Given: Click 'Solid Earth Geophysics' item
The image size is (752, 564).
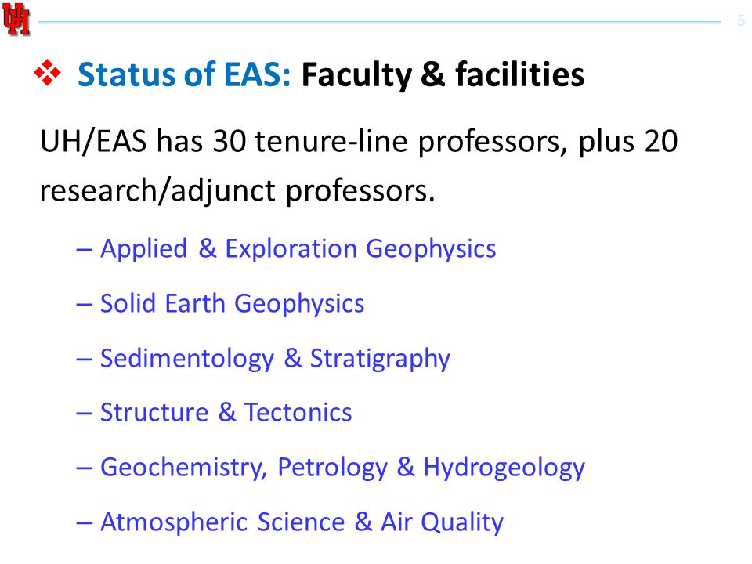Looking at the screenshot, I should pyautogui.click(x=232, y=304).
